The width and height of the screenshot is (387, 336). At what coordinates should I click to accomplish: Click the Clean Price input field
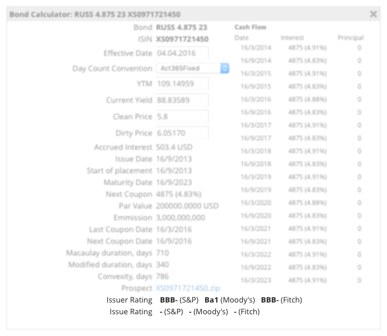182,116
